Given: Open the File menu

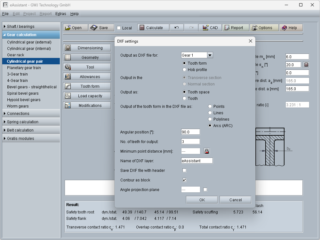Looking at the screenshot, I should pos(5,14).
